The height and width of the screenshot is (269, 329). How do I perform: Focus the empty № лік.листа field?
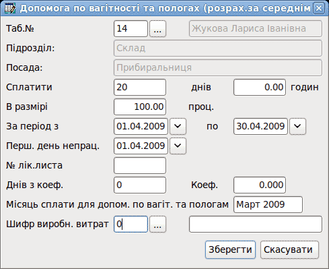140,165
